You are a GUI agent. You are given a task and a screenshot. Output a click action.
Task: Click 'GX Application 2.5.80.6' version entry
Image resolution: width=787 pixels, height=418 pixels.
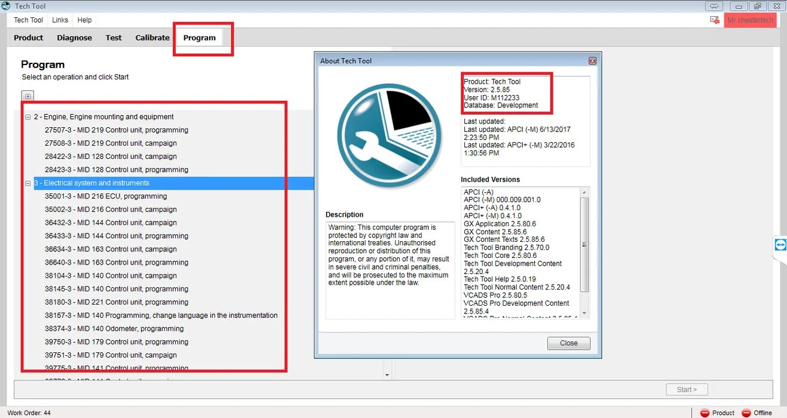click(x=500, y=224)
